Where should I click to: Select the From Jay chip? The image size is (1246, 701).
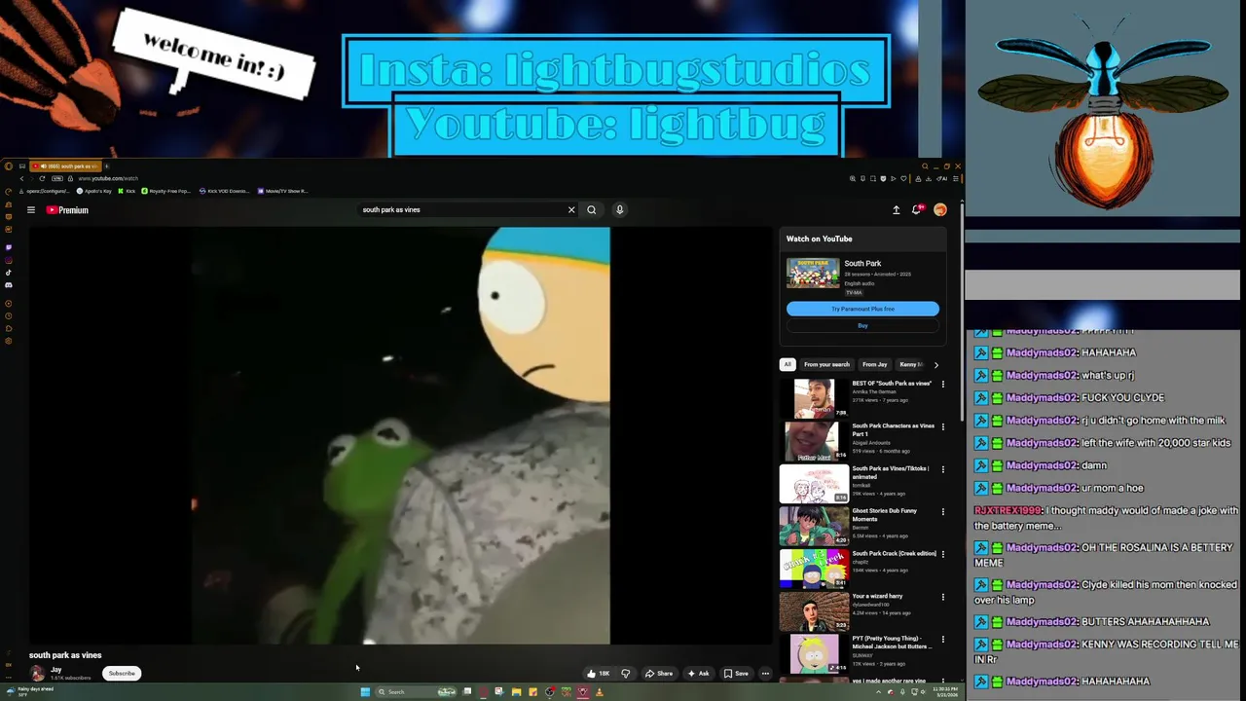[874, 365]
